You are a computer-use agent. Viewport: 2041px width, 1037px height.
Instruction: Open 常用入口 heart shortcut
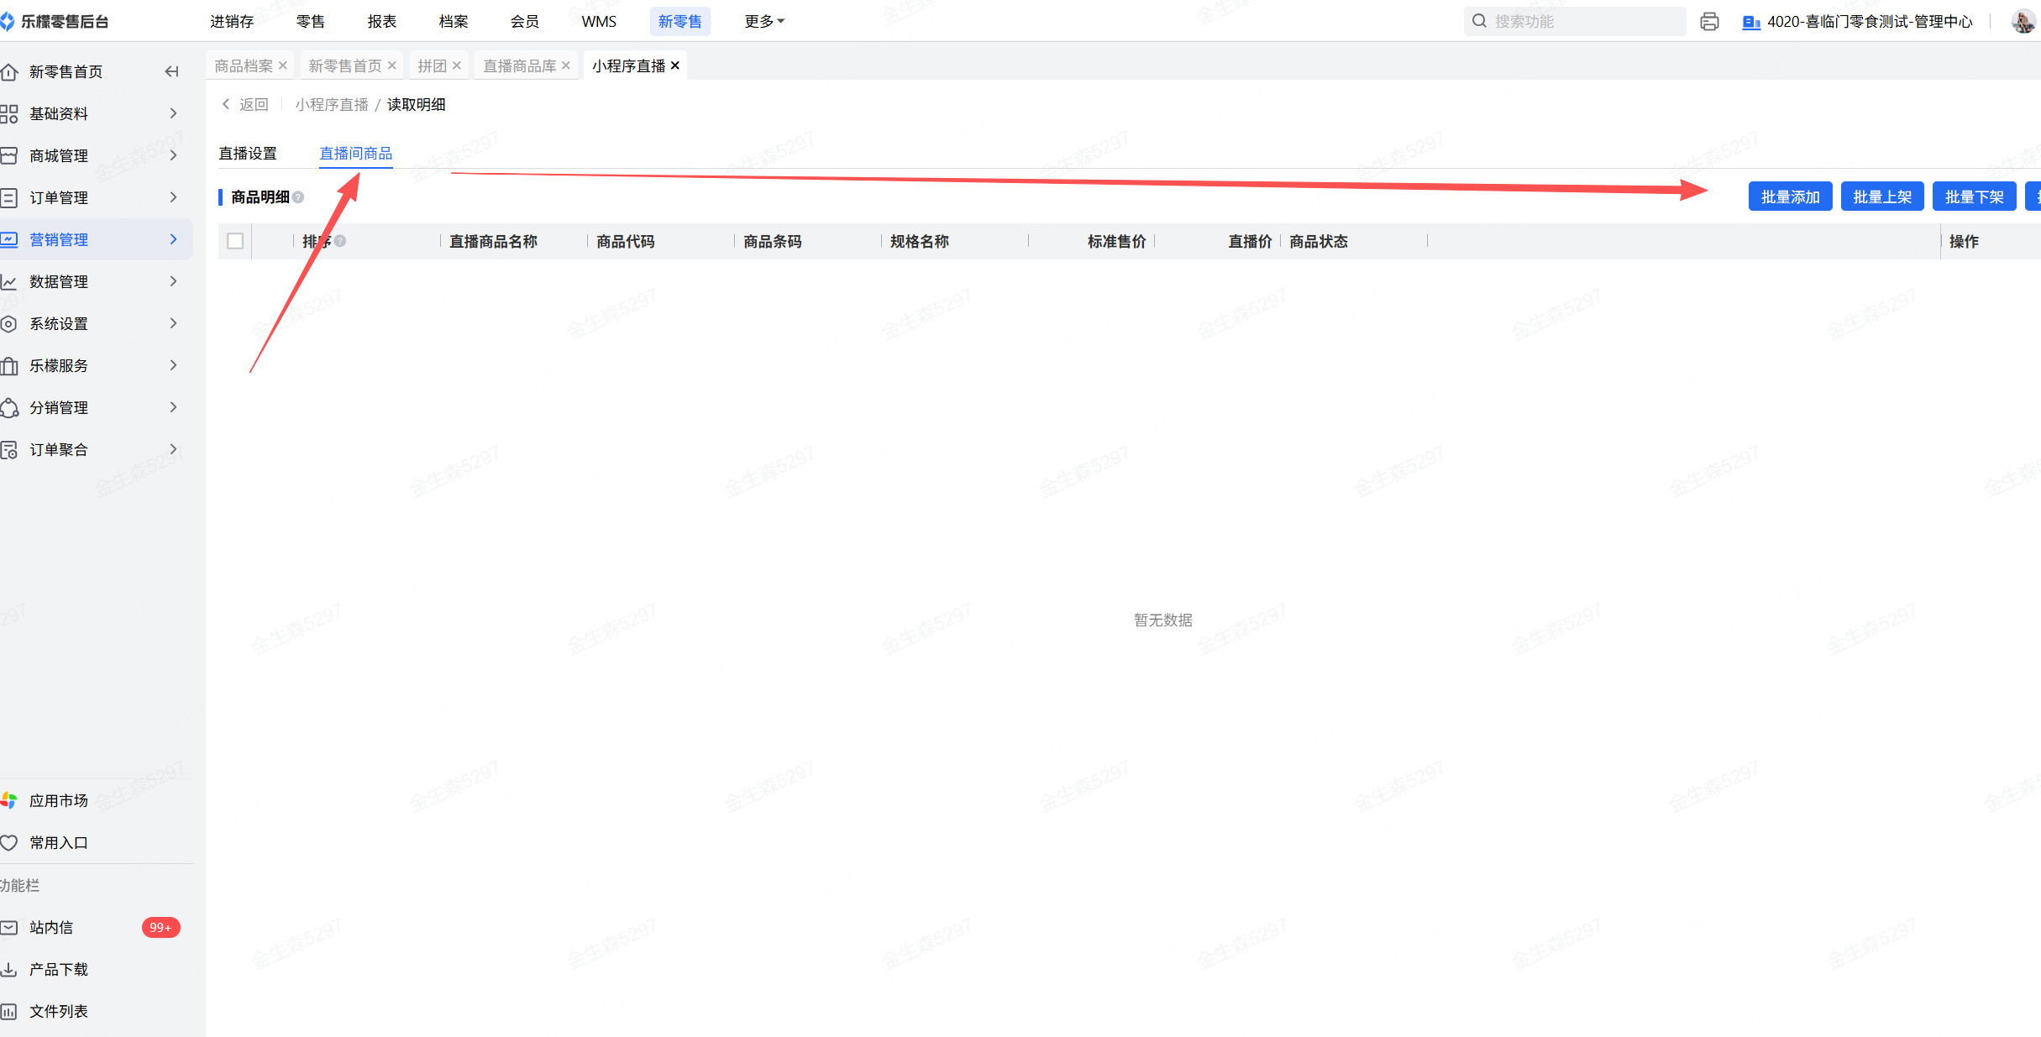pos(58,842)
